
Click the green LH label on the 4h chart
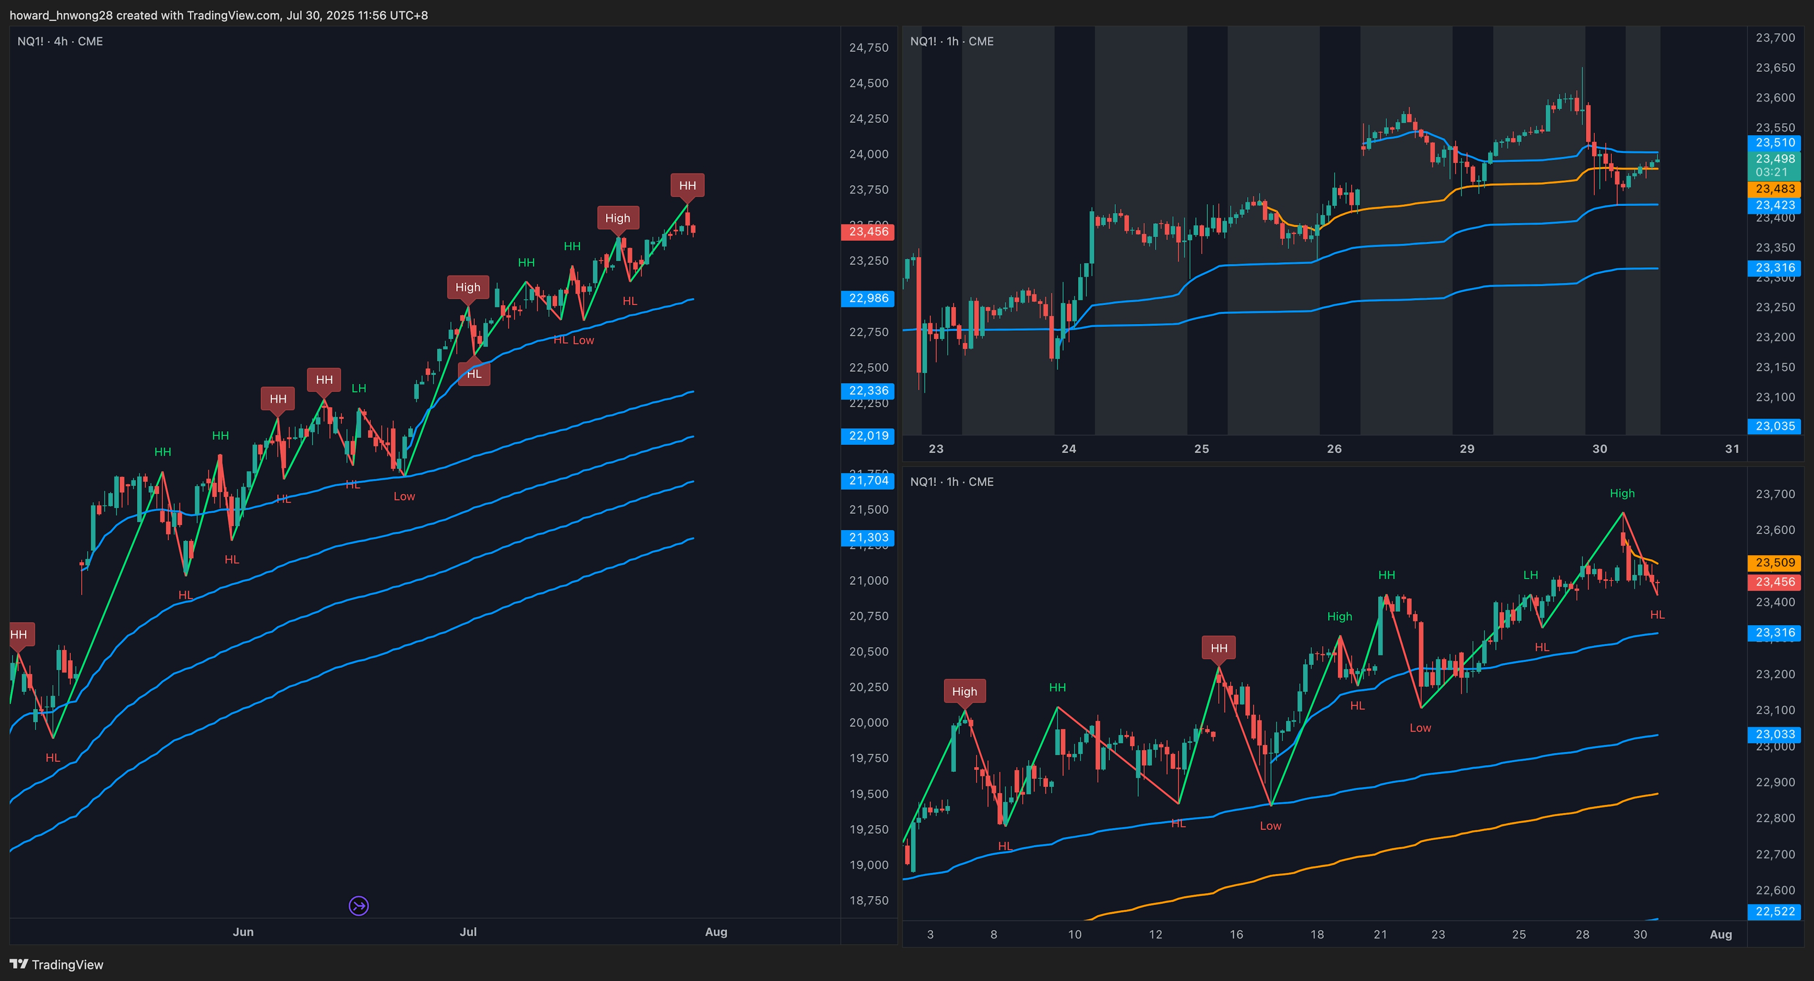coord(359,388)
